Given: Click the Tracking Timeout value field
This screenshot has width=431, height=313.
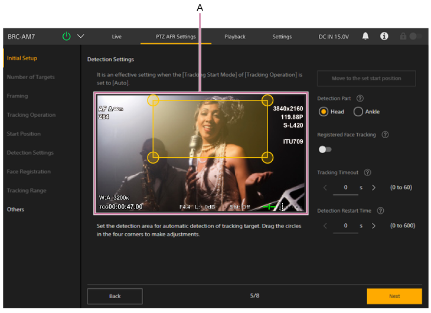Looking at the screenshot, I should 345,188.
